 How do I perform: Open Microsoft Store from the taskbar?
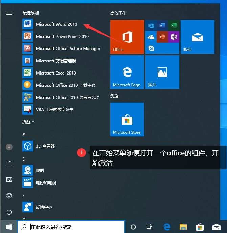click(200, 227)
